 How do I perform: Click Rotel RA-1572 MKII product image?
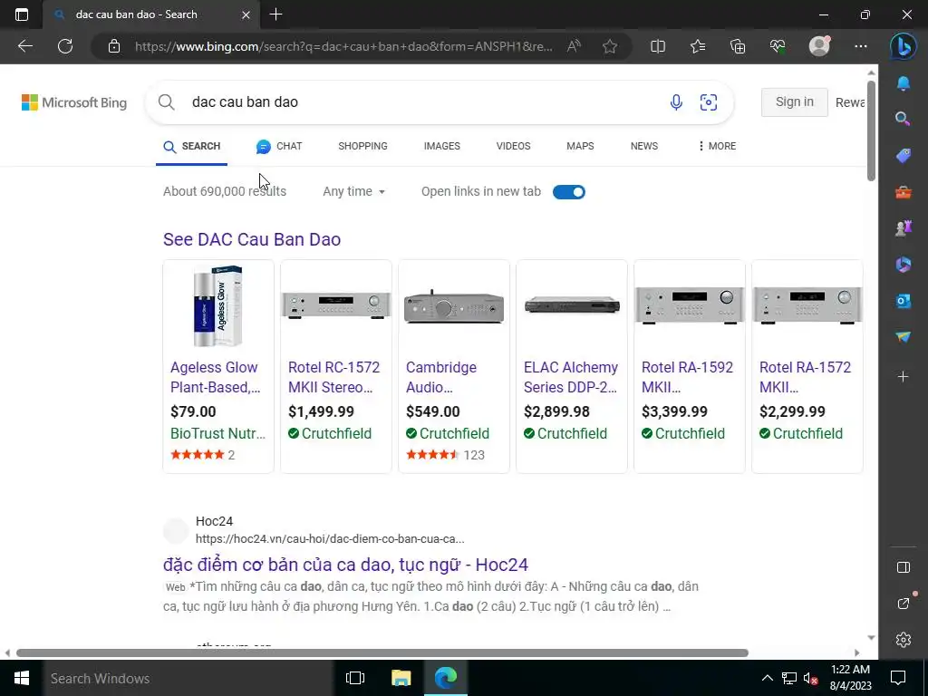(x=807, y=305)
